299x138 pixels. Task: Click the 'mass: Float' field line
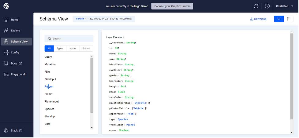coord(117,92)
